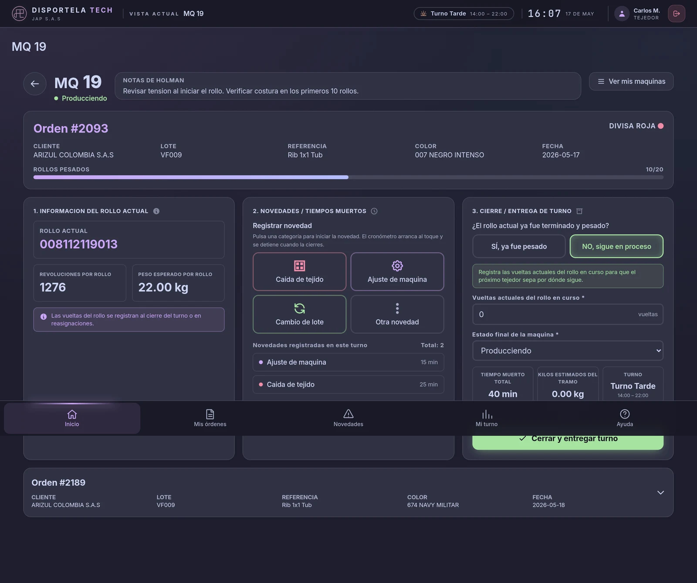Viewport: 697px width, 583px height.
Task: Start an Ajuste de maquina novedad
Action: [x=397, y=271]
